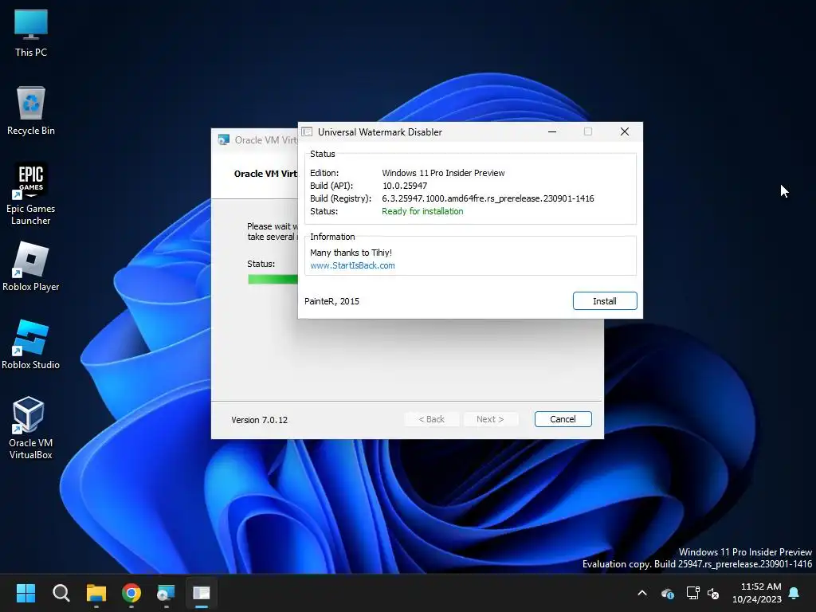Open Roblox Studio desktop shortcut
Viewport: 816px width, 612px height.
click(x=31, y=344)
